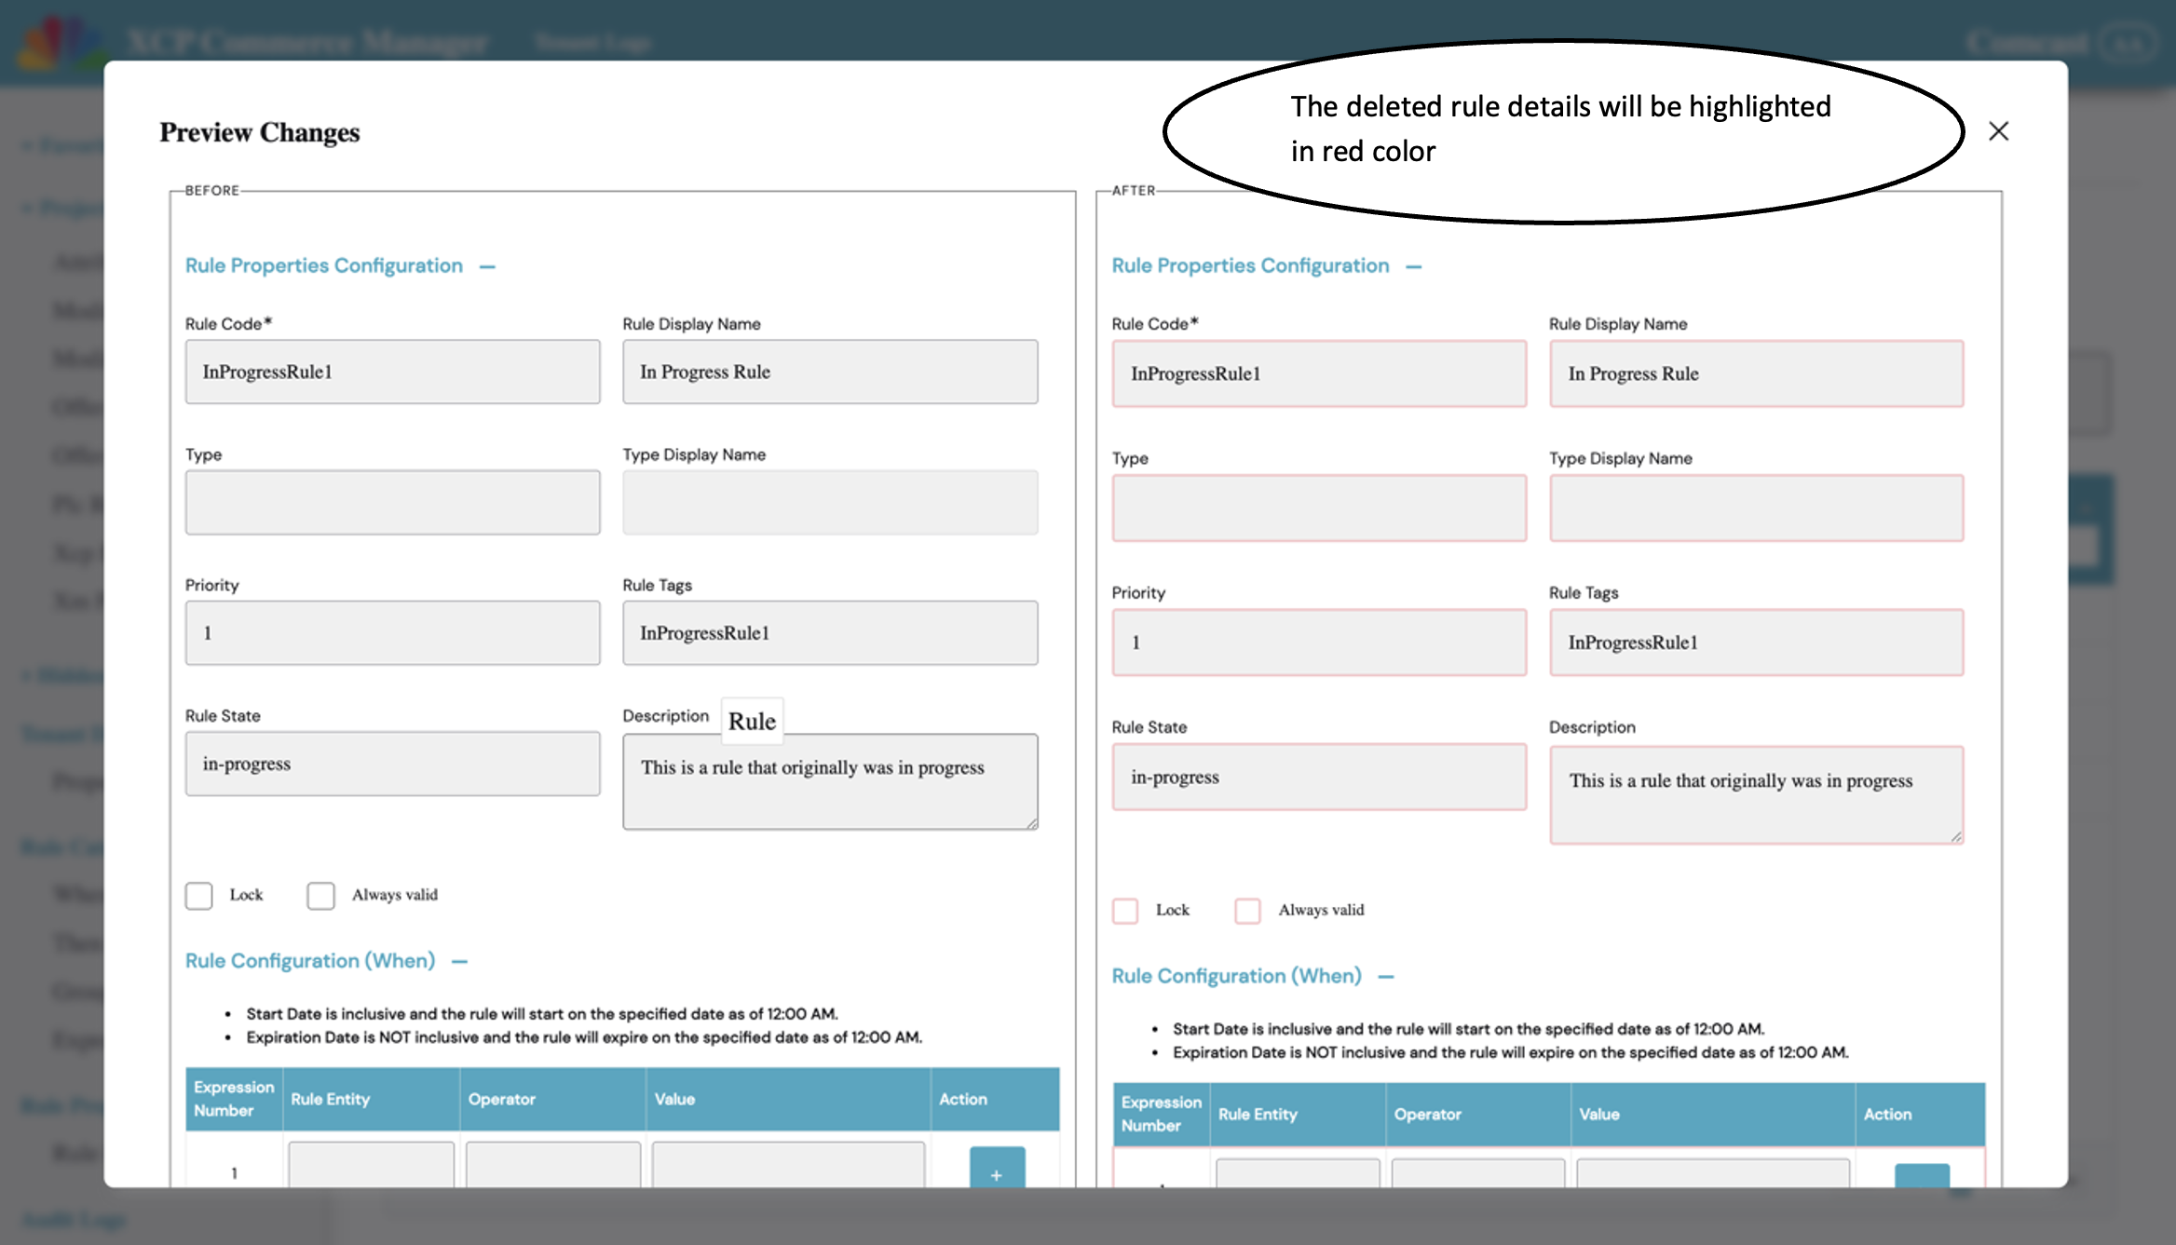Close the Preview Changes dialog
The image size is (2176, 1245).
tap(1998, 131)
